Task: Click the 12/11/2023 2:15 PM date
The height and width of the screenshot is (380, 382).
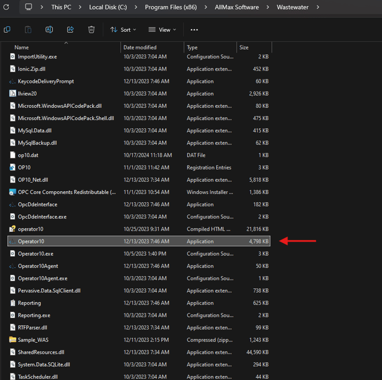Action: point(146,340)
